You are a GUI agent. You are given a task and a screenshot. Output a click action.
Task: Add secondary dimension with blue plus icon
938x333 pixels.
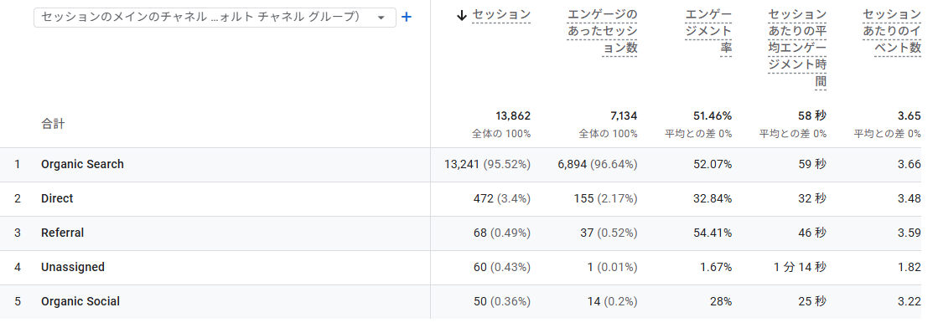click(x=407, y=18)
